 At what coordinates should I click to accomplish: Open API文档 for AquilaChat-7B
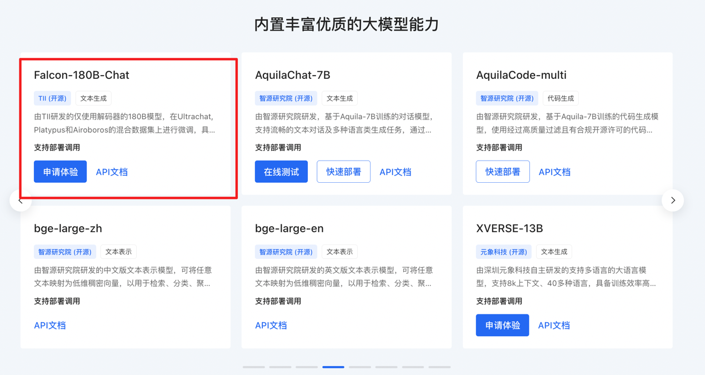(x=395, y=172)
